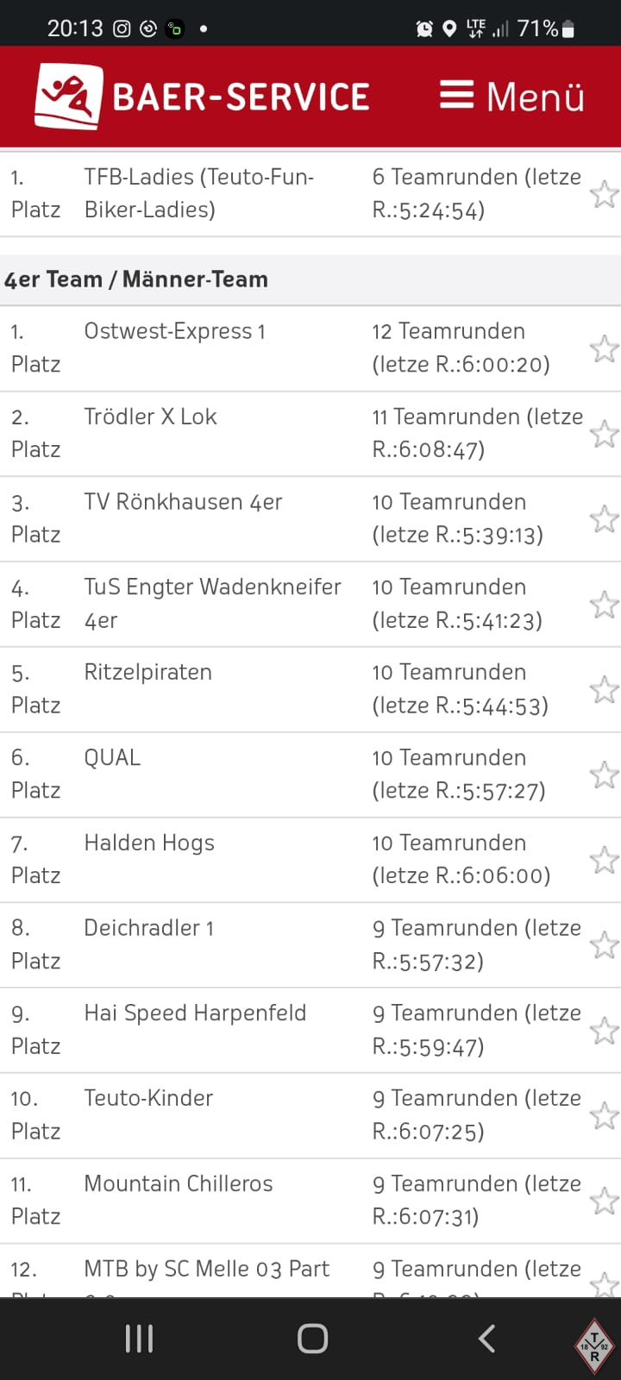The height and width of the screenshot is (1380, 621).
Task: Mark Ritzelpiraten as favorite
Action: 604,689
